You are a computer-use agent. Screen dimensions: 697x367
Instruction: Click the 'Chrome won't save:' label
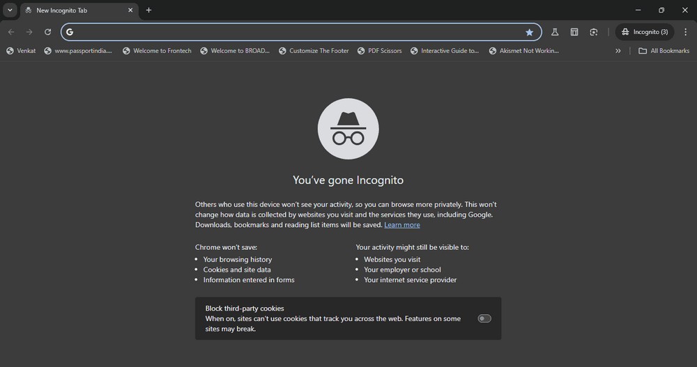pyautogui.click(x=227, y=247)
